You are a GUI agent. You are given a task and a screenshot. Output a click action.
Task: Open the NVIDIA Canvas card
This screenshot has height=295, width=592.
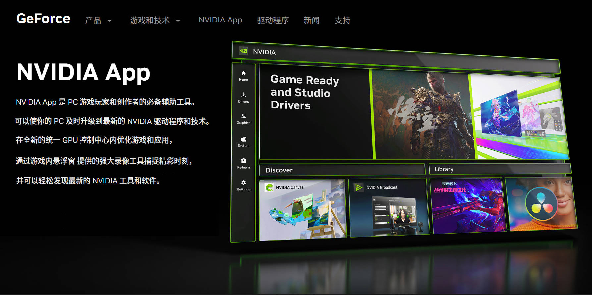coord(302,210)
